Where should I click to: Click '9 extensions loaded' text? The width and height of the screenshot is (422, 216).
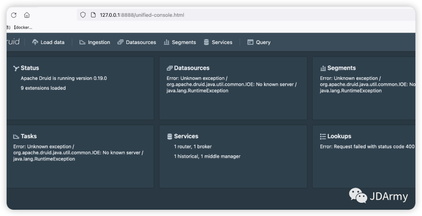(x=43, y=88)
